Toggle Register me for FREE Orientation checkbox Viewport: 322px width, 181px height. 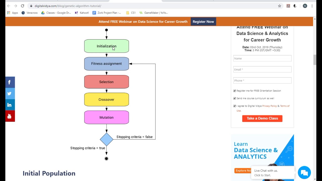click(234, 91)
